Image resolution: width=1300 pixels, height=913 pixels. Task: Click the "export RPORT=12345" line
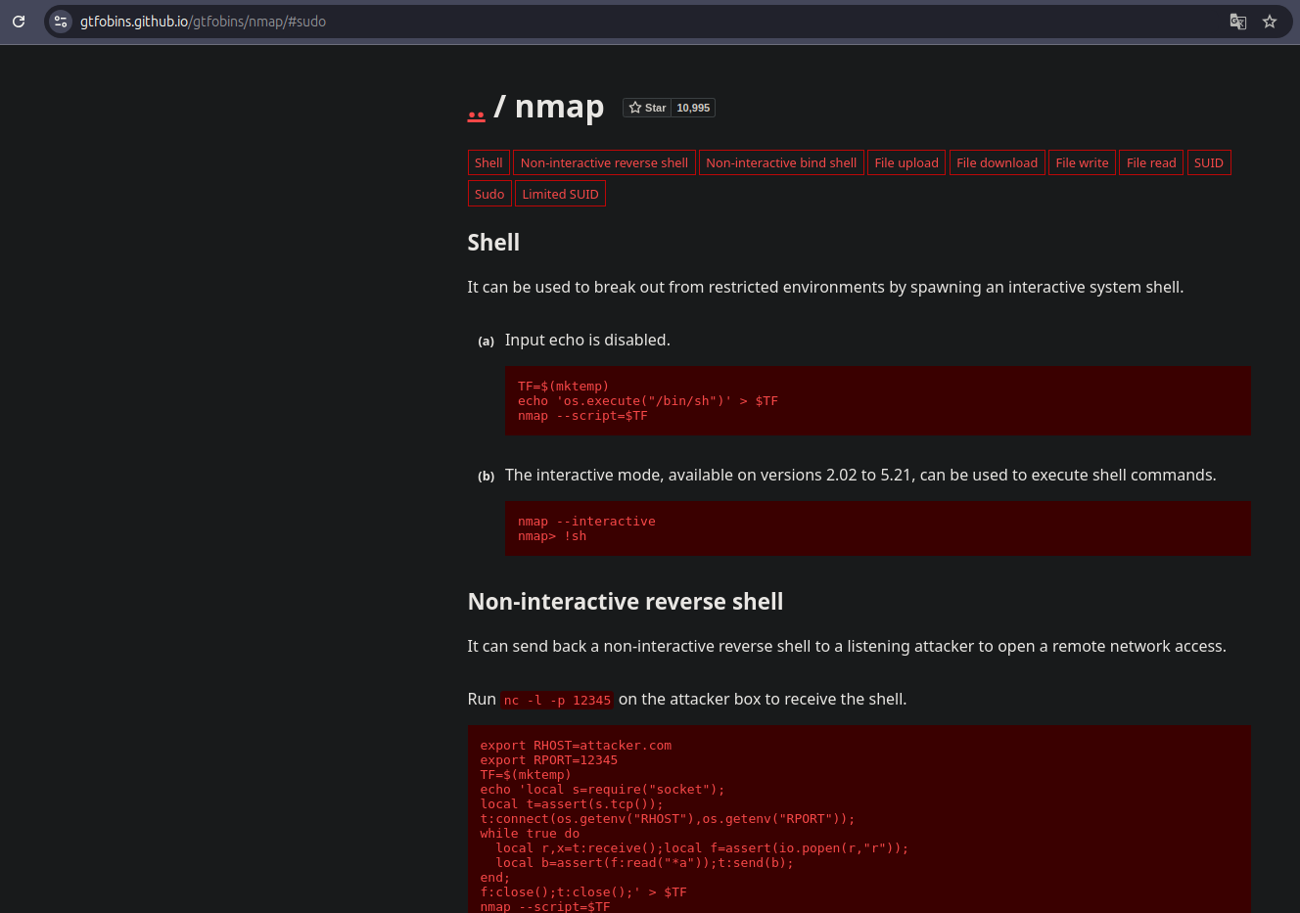548,760
